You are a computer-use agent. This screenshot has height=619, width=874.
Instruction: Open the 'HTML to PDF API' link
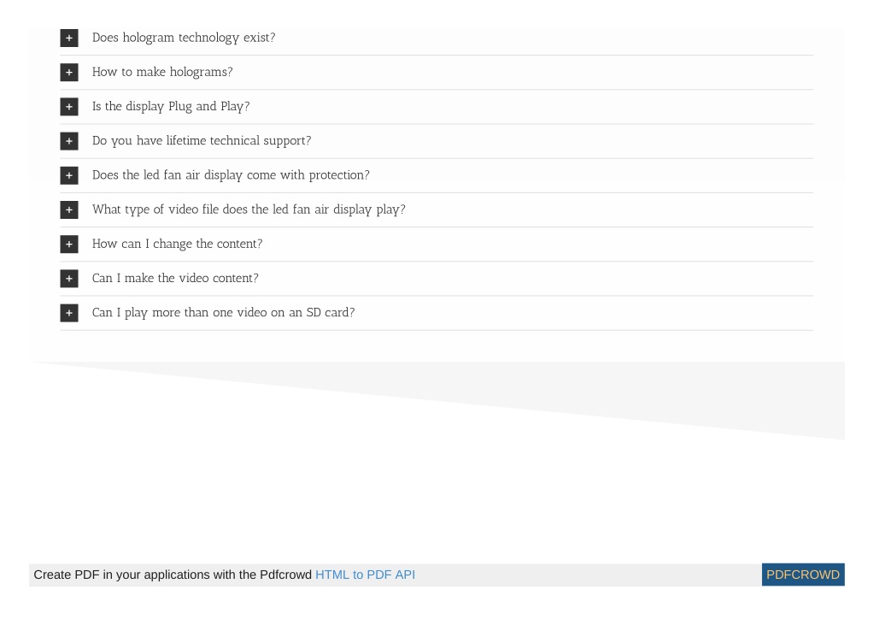click(365, 575)
